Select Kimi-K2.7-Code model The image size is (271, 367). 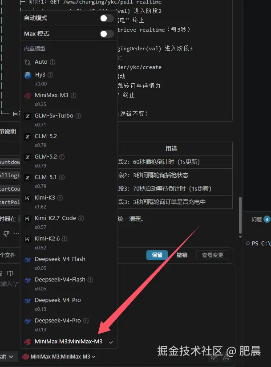pyautogui.click(x=69, y=222)
